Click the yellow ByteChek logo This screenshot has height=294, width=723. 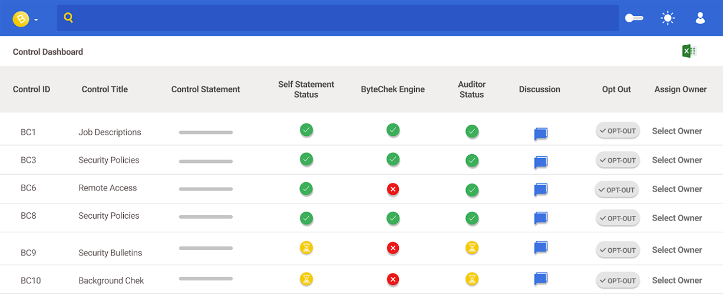click(21, 19)
